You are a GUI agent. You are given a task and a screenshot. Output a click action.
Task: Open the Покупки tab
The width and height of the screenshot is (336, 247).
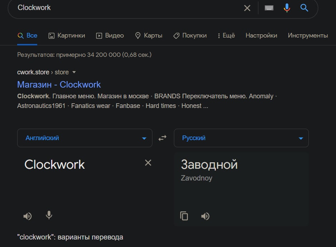(190, 35)
